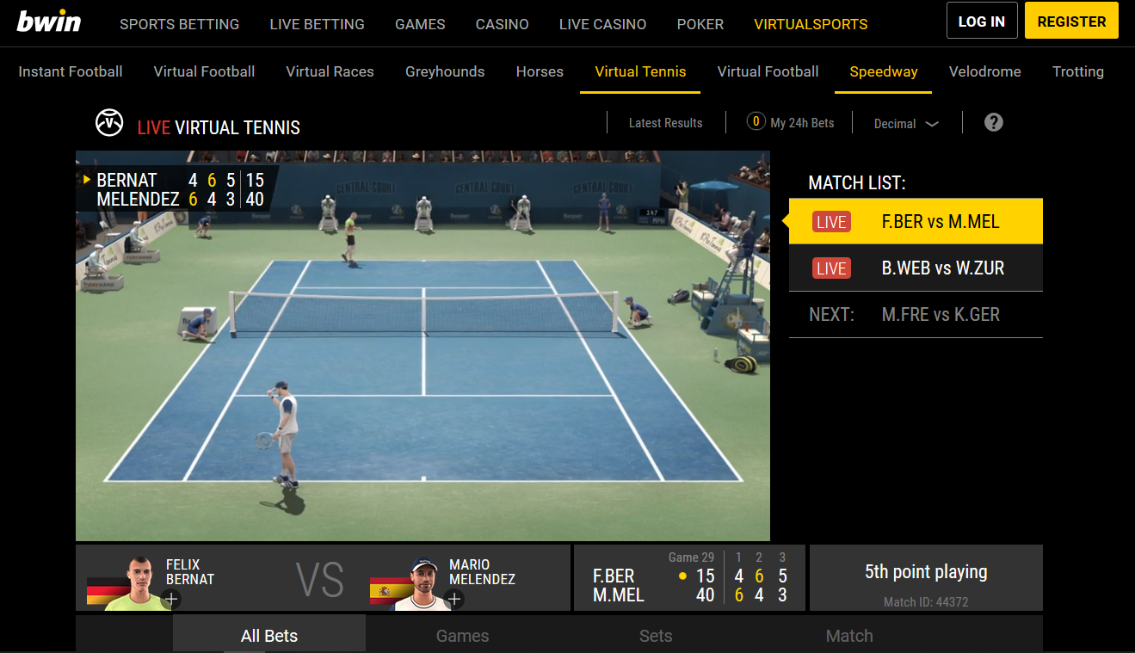
Task: Switch to Games bets tab
Action: 462,635
